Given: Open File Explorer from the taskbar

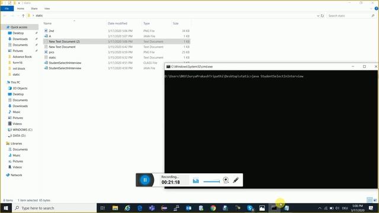Looking at the screenshot, I should 115,208.
